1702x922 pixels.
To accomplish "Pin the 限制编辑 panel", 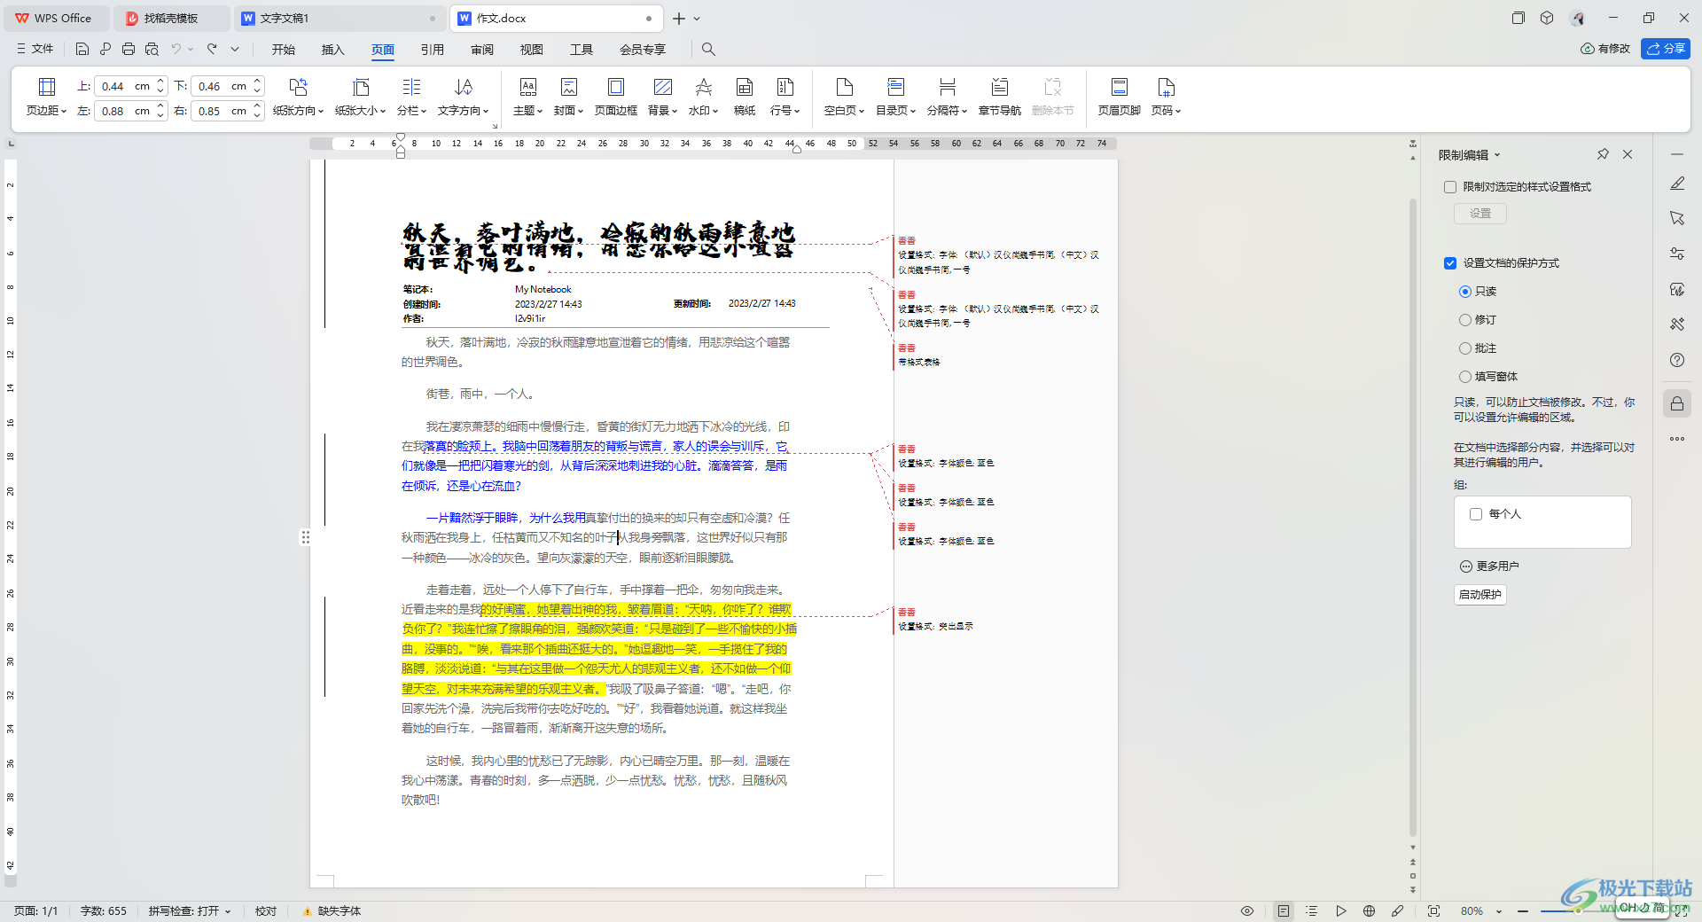I will [x=1603, y=154].
